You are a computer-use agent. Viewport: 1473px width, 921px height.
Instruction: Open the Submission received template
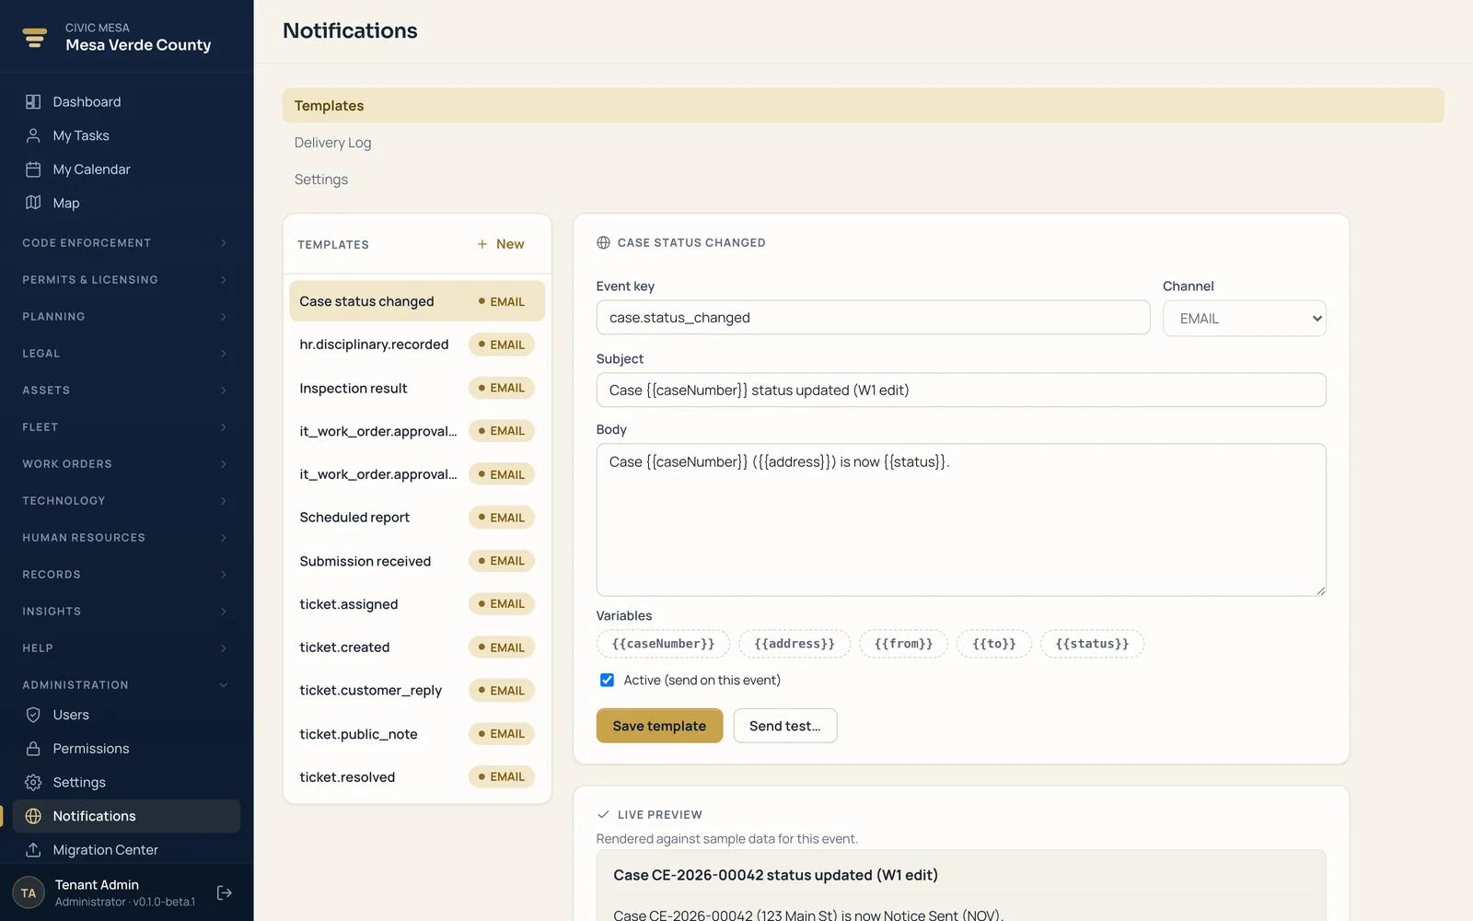[x=417, y=561]
